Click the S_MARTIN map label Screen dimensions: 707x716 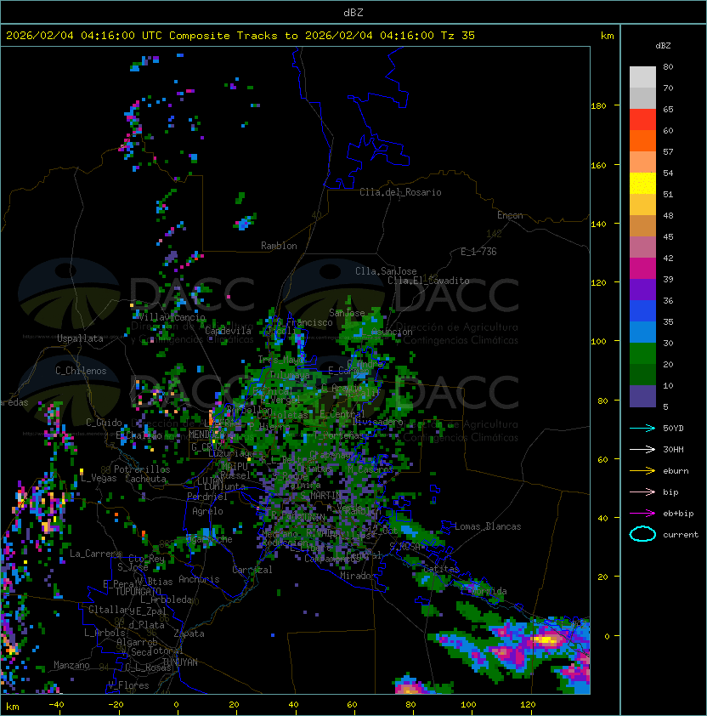320,496
